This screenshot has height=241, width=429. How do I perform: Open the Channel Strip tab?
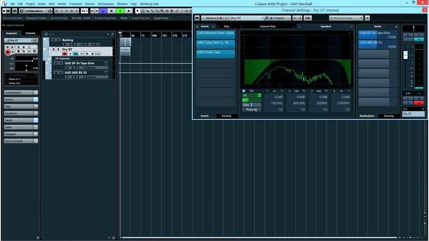coord(267,27)
